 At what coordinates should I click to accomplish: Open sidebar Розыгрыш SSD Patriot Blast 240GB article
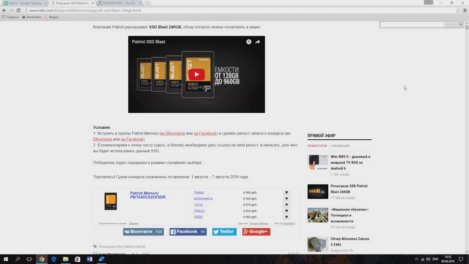349,189
